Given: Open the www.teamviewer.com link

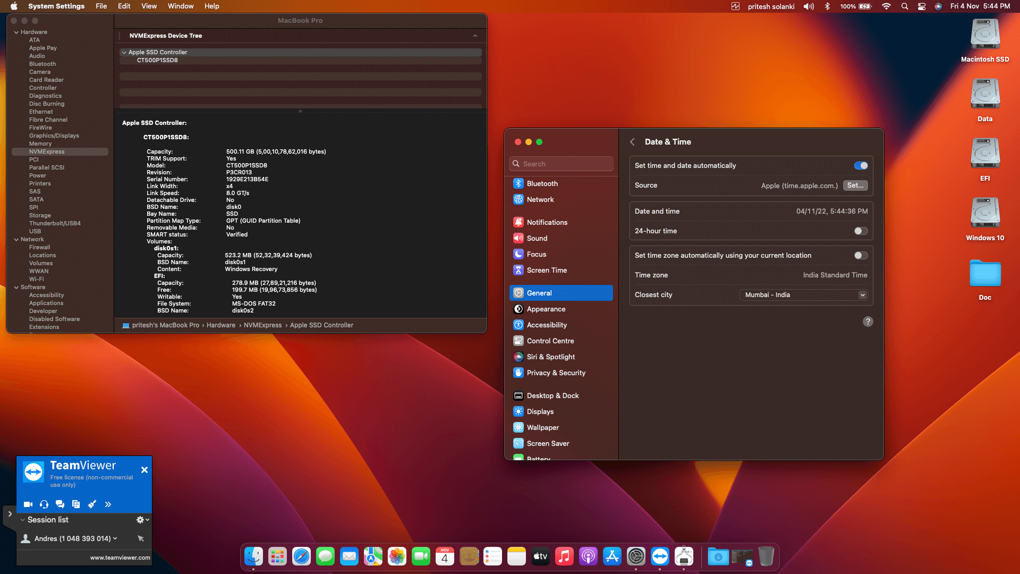Looking at the screenshot, I should coord(120,558).
